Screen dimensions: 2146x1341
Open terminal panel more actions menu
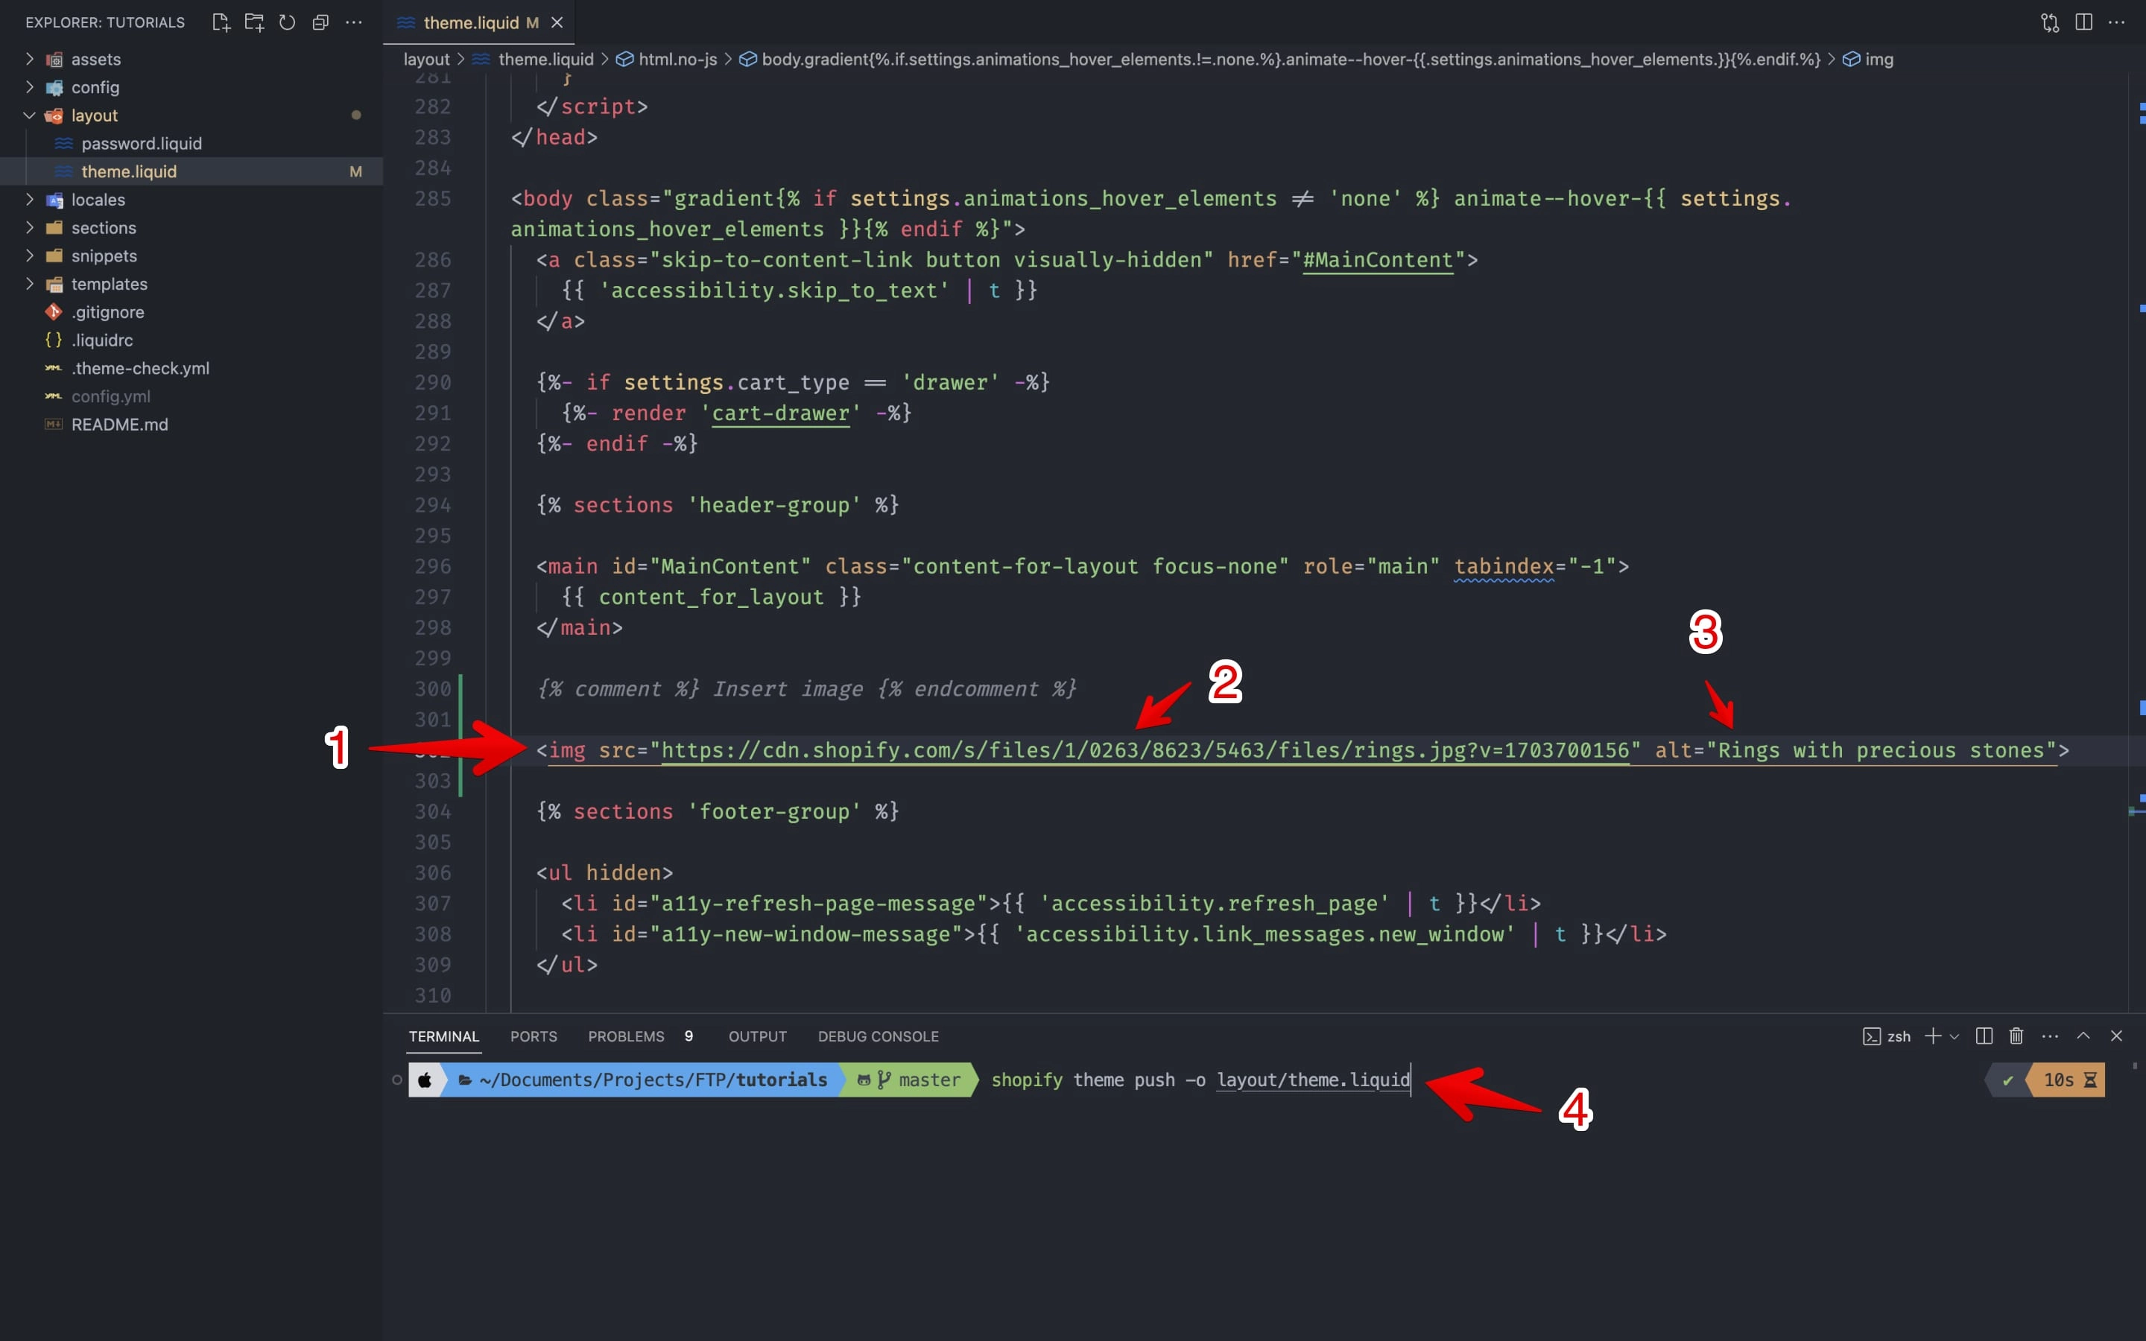[x=2050, y=1036]
